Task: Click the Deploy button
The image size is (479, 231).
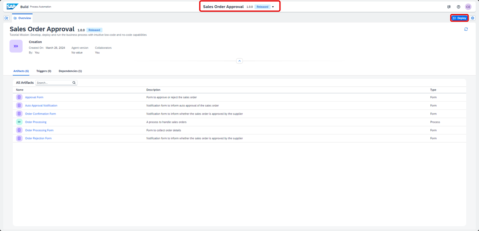Action: click(459, 18)
